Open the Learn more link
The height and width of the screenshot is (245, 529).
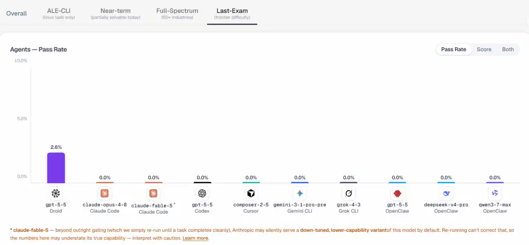[195, 238]
